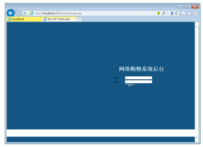Click the password input field

[139, 82]
